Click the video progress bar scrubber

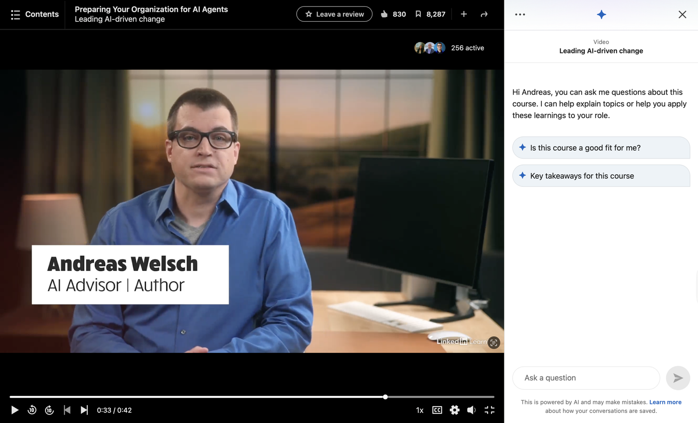tap(385, 397)
